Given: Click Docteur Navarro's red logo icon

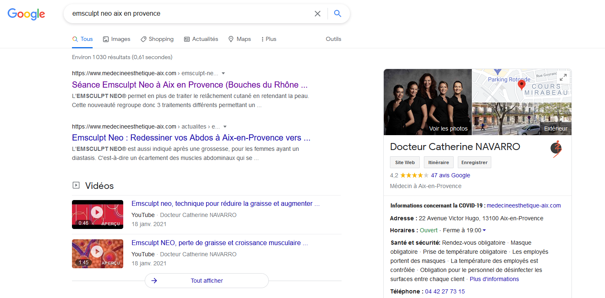Looking at the screenshot, I should click(557, 149).
